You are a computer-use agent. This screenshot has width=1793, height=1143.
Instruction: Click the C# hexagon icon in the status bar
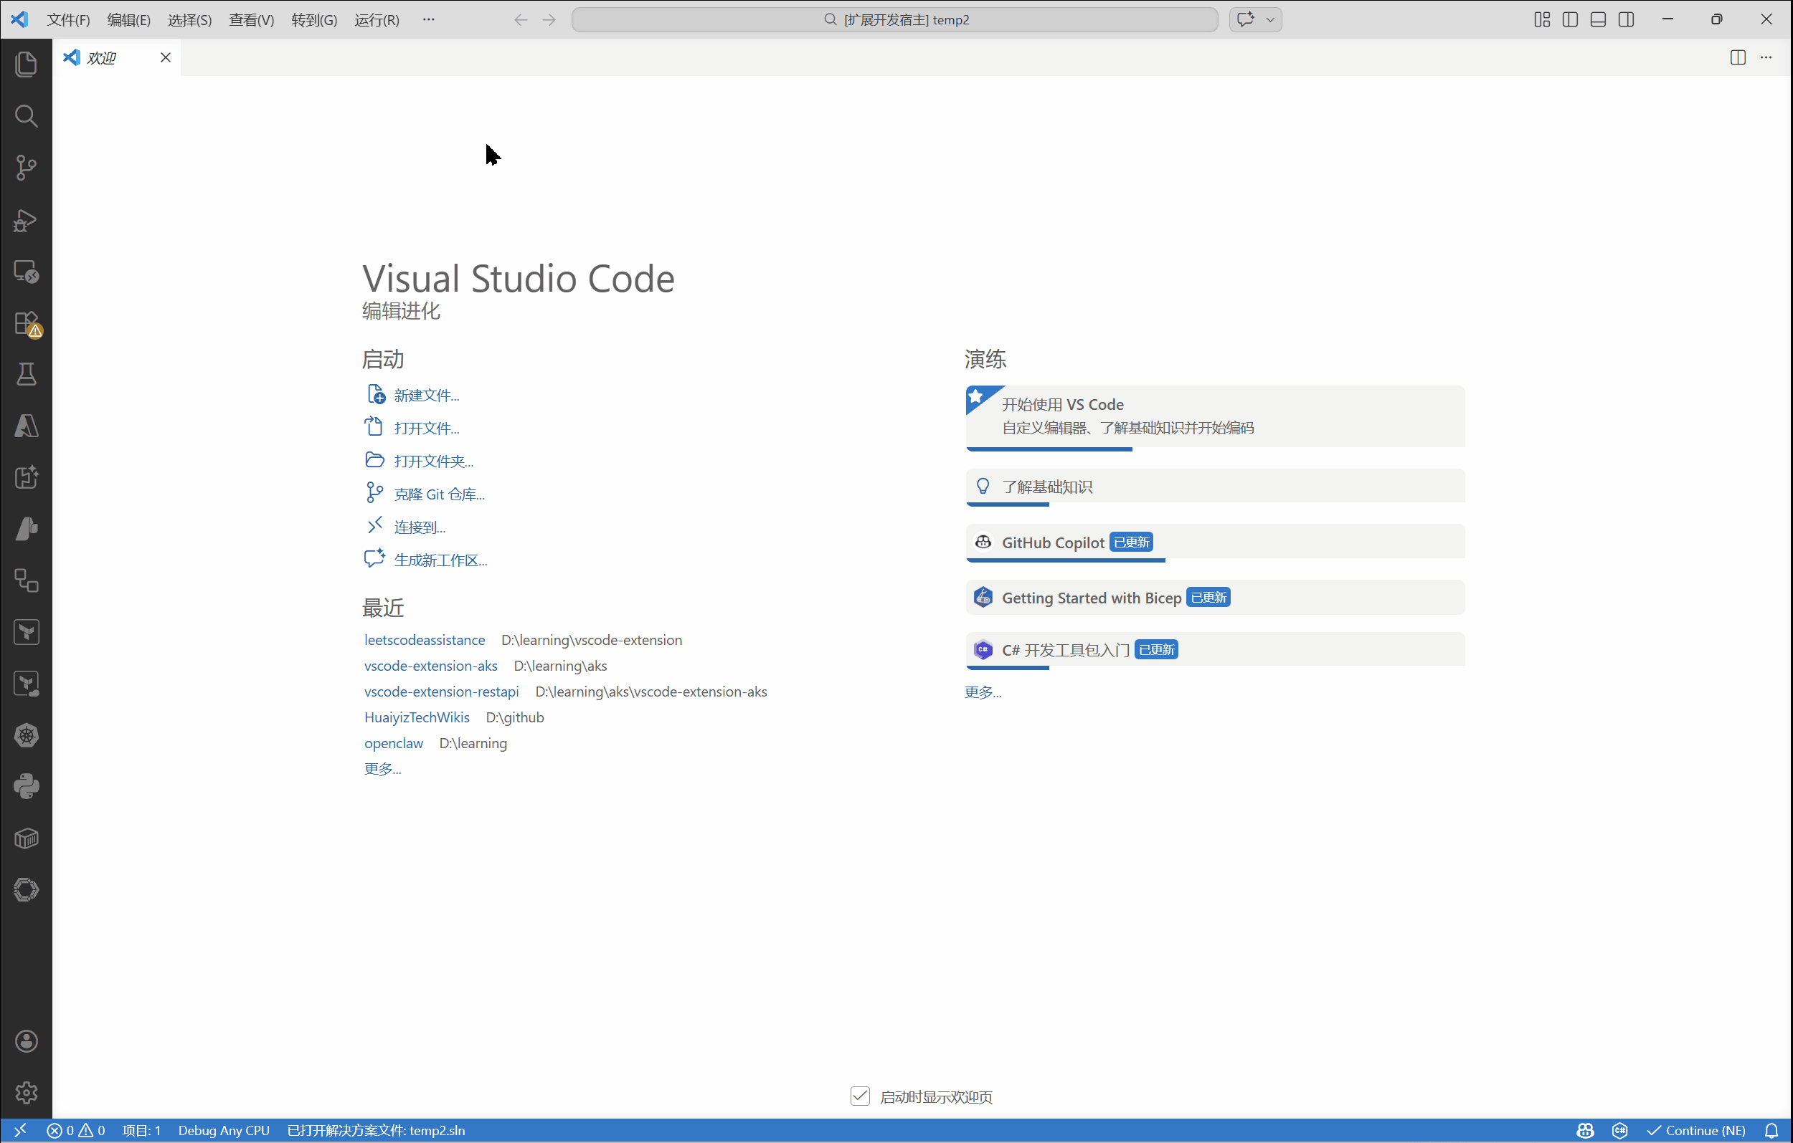point(1619,1130)
